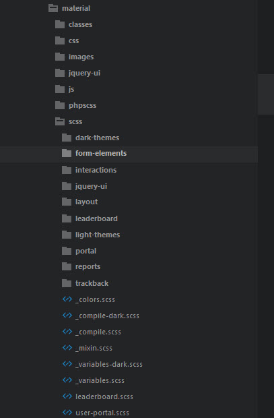Click the code icon beside leaderboard.scss
The image size is (274, 418).
tap(67, 396)
